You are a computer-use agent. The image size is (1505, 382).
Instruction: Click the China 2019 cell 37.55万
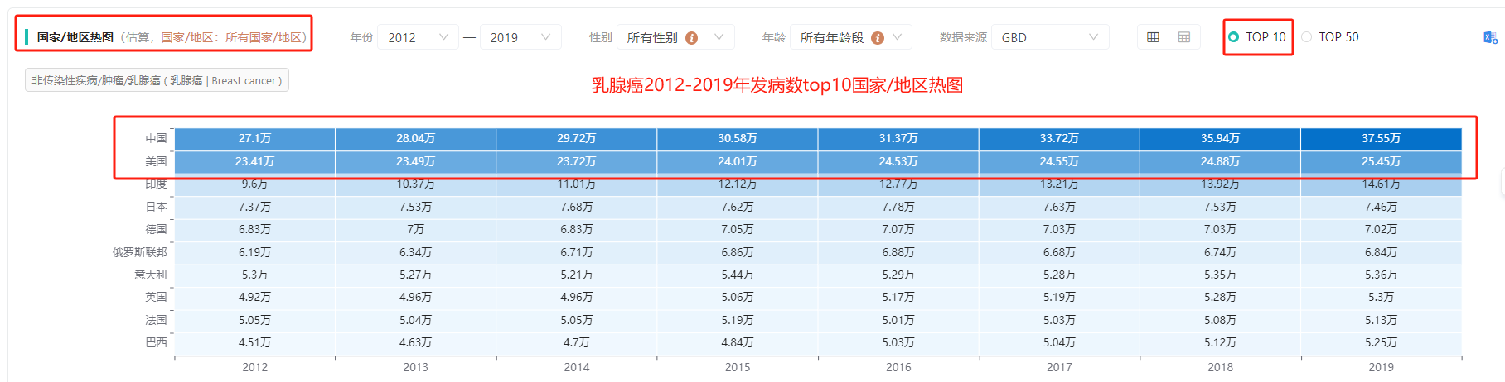pos(1381,138)
